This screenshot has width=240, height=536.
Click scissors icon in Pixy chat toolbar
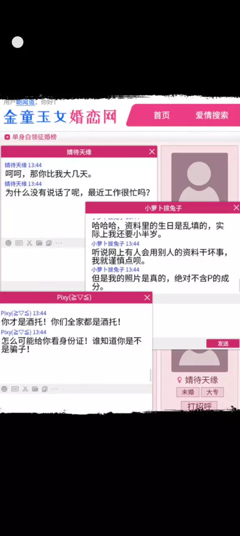tap(25, 389)
